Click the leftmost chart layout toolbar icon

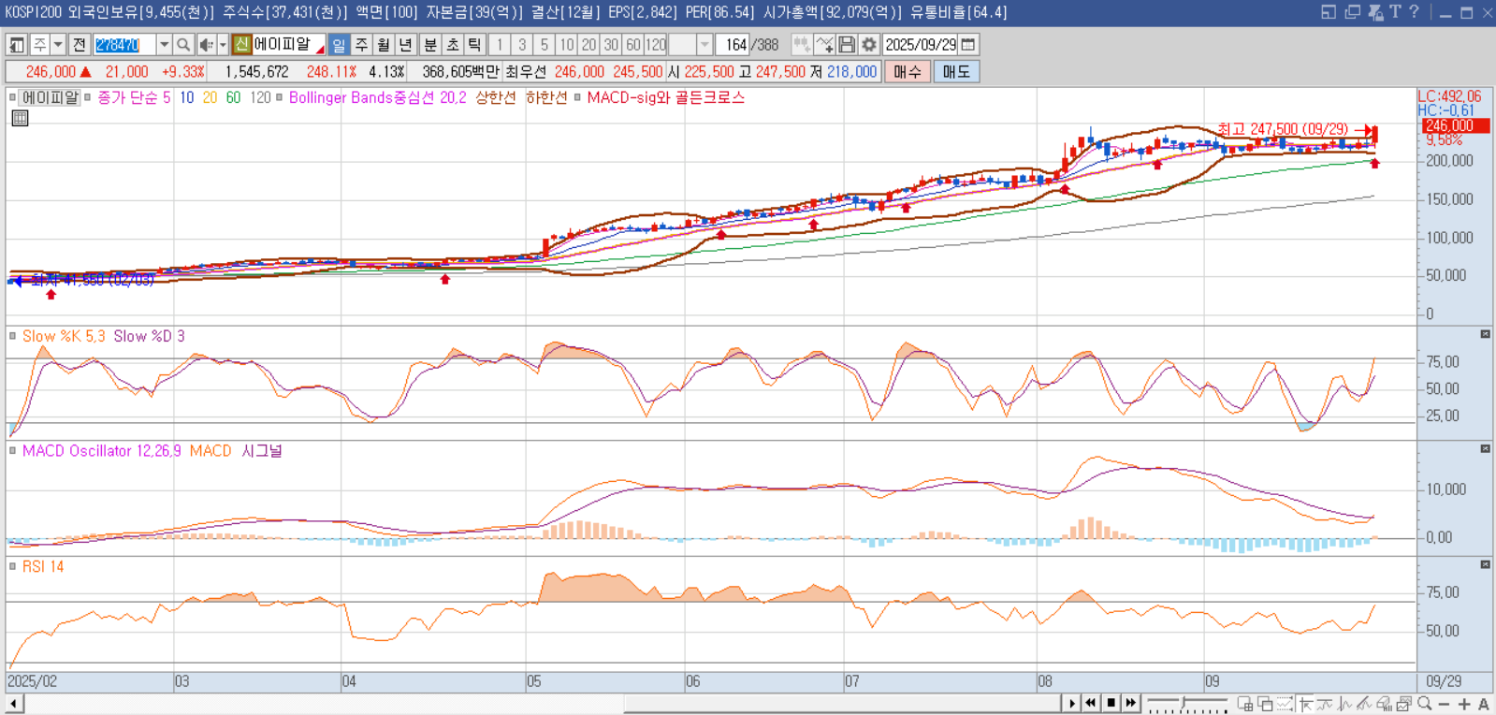click(x=16, y=45)
